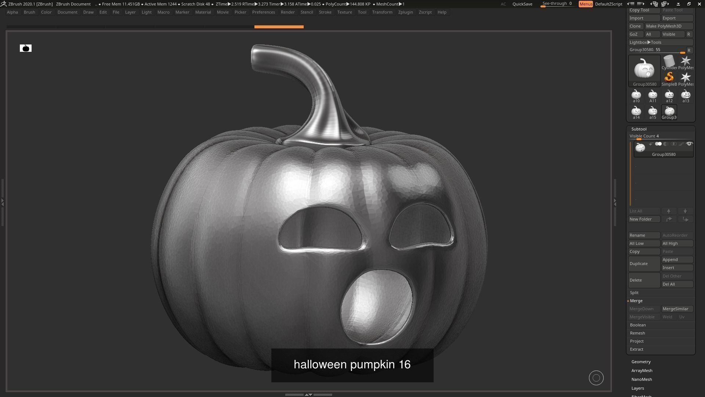
Task: Select the Group3 pumpkin tool in the grid
Action: coord(669,113)
